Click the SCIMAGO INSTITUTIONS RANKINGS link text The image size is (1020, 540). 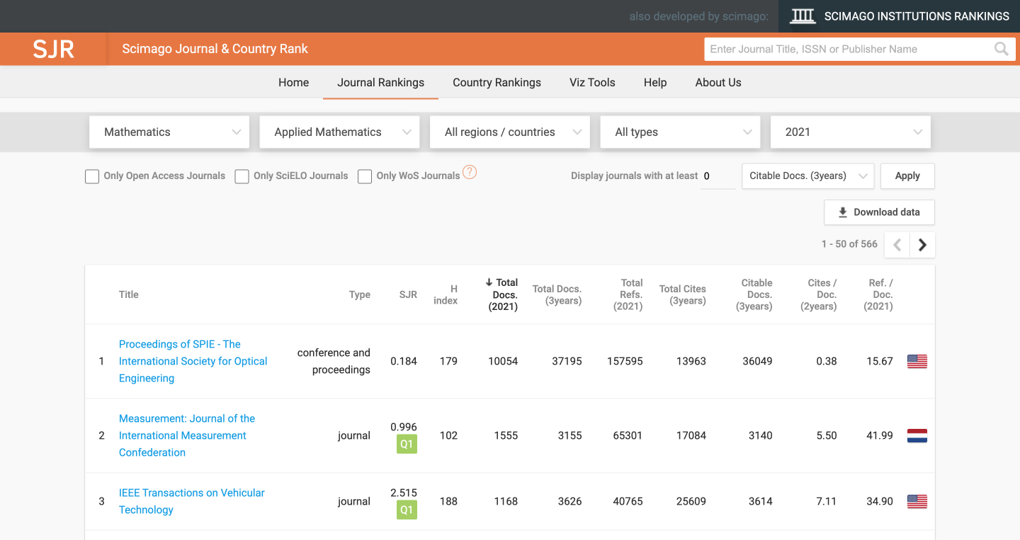(x=917, y=16)
